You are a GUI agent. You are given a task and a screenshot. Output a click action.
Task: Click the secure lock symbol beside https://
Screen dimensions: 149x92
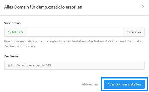click(9, 32)
